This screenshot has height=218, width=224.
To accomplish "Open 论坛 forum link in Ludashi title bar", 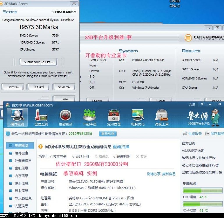I will tap(192, 105).
